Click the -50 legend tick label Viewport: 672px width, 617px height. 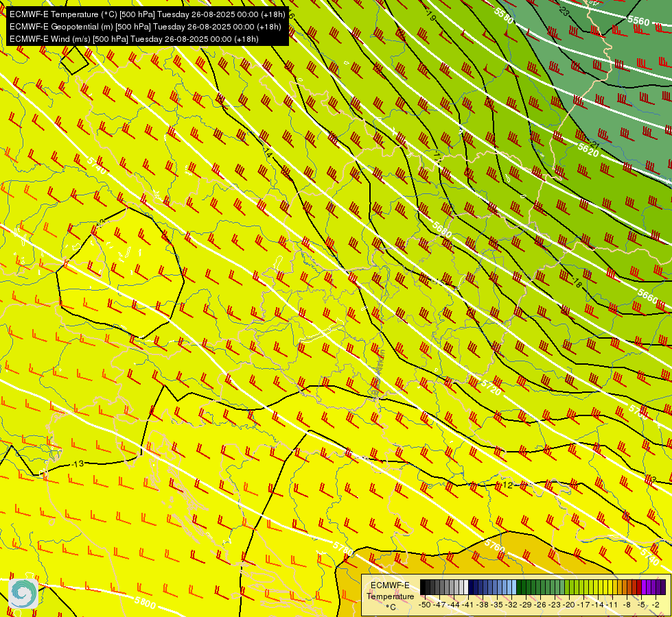click(x=425, y=605)
